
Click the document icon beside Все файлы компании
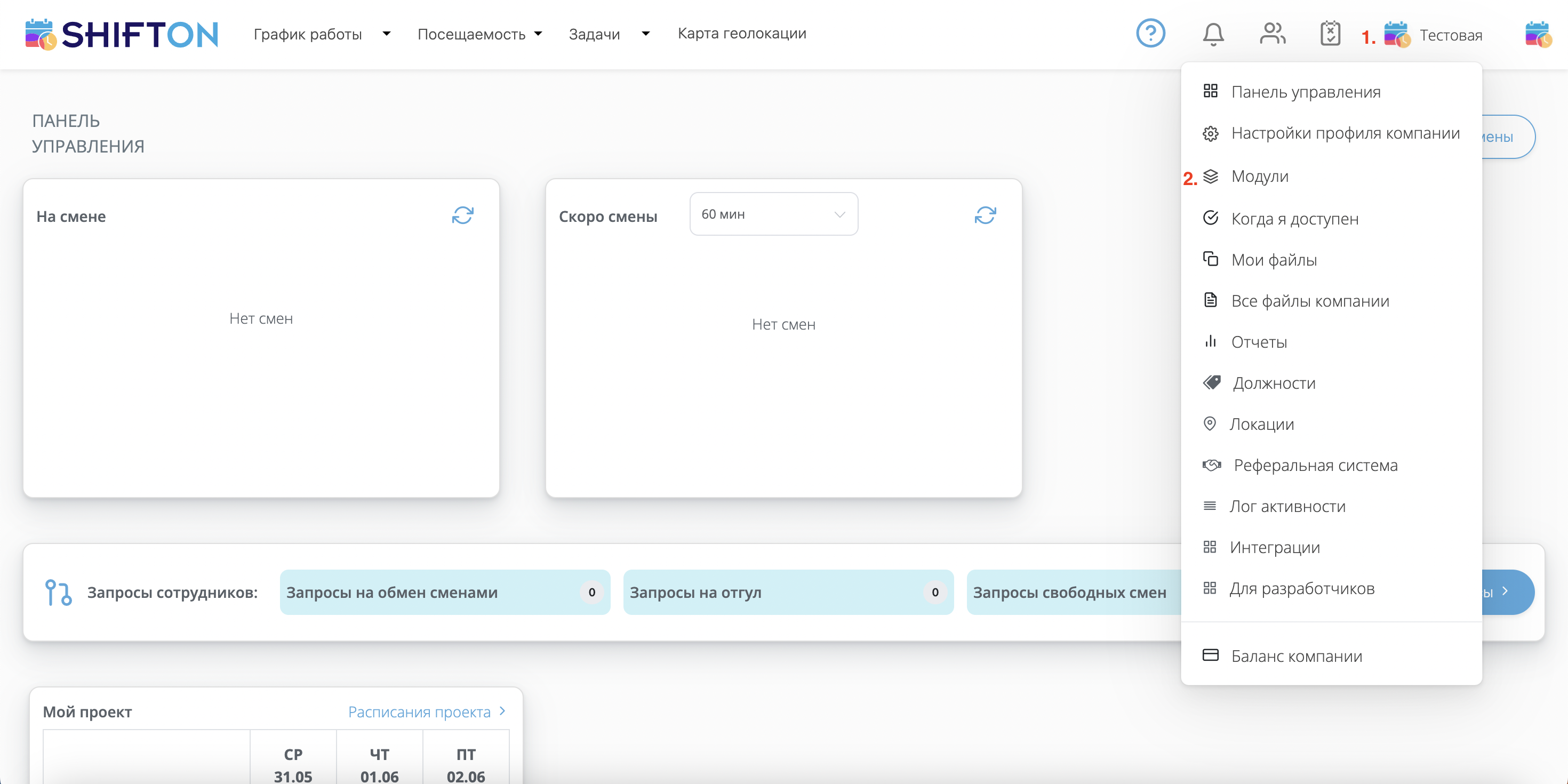point(1210,300)
